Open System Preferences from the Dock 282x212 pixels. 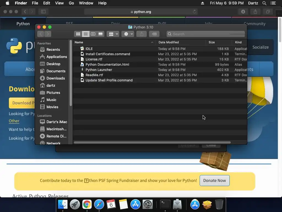coord(148,205)
